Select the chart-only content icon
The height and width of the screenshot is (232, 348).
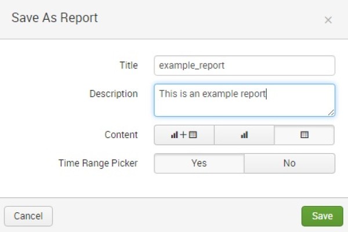(x=244, y=135)
